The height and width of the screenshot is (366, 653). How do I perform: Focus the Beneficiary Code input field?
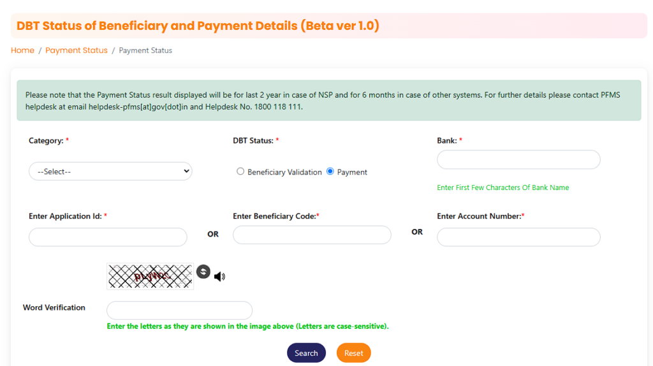coord(312,235)
